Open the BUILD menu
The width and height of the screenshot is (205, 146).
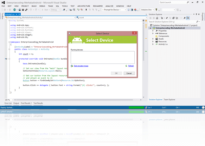(x=34, y=6)
